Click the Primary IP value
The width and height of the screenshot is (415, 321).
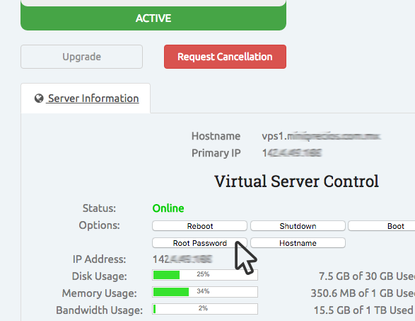(x=292, y=153)
